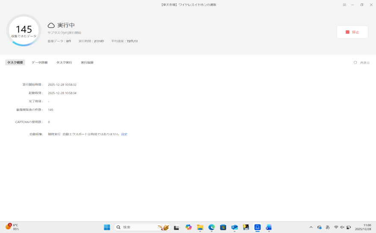Click the 145 collected data progress circle
Screen dimensions: 376x233
(x=24, y=31)
